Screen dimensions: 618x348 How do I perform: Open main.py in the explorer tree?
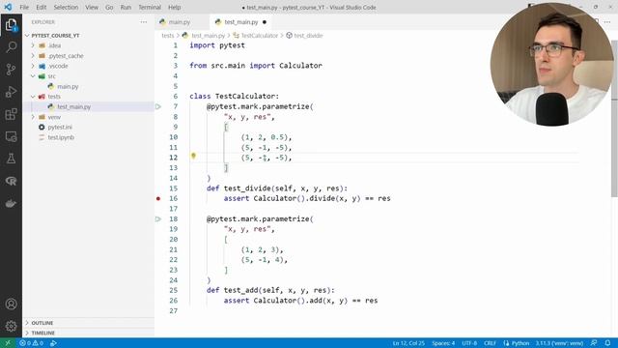coord(68,86)
